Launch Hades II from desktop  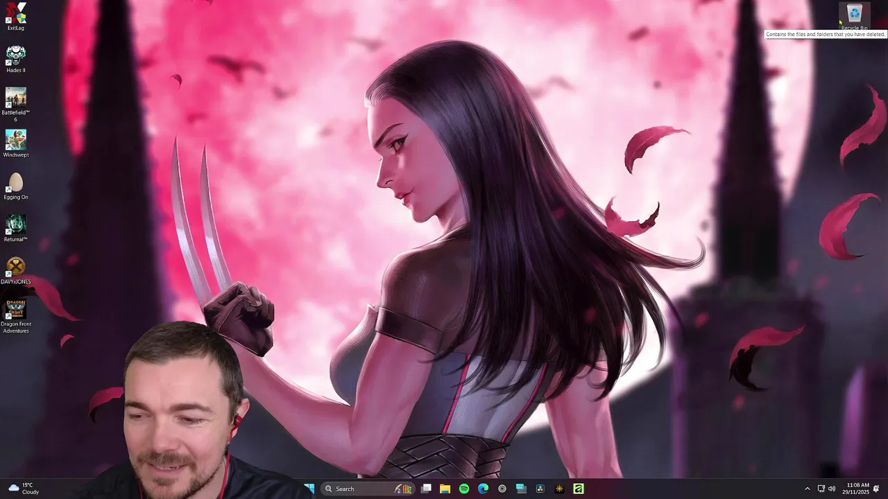click(15, 59)
